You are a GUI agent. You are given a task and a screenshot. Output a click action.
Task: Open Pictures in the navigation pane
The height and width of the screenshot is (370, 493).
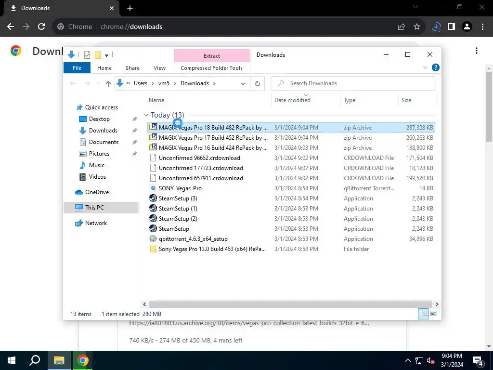(x=99, y=154)
